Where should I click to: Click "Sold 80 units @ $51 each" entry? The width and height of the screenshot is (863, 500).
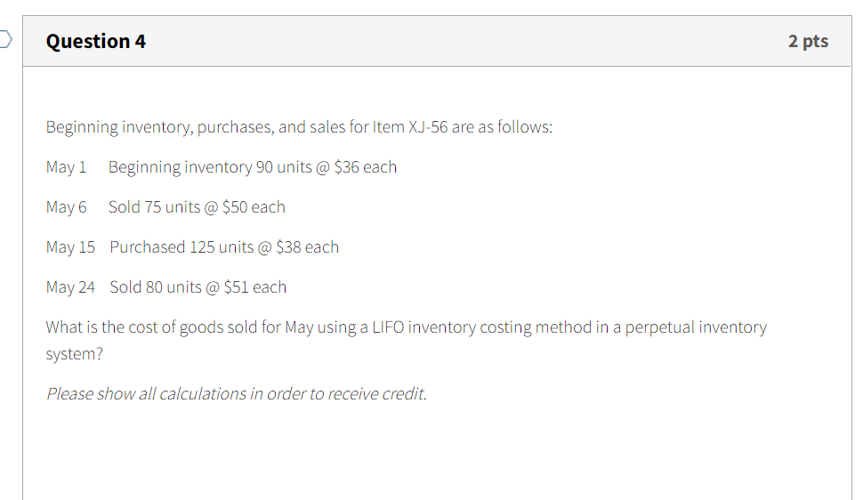198,287
